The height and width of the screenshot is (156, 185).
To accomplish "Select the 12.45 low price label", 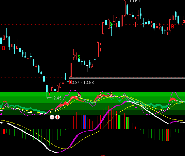I will click(x=56, y=98).
